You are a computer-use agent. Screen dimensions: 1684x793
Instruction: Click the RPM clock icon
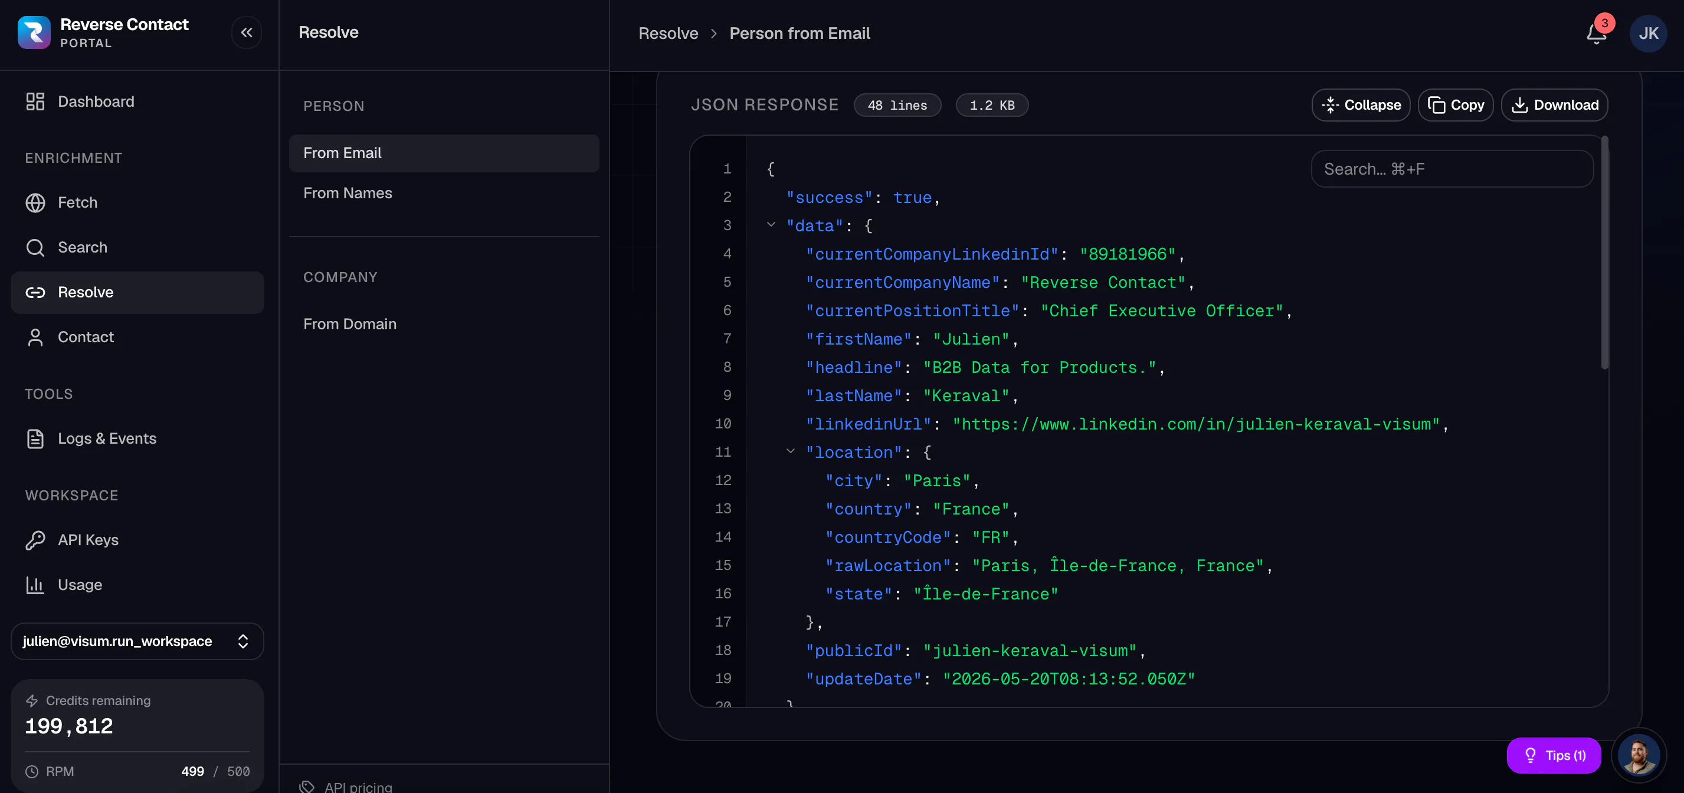32,771
